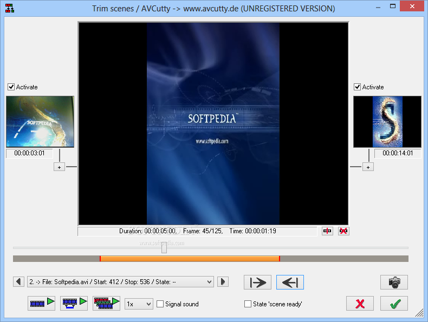Go to previous scene with left arrow
This screenshot has width=428, height=322.
coord(18,281)
